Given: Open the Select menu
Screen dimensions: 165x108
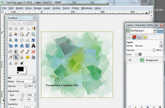Looking at the screenshot, I should (x=20, y=8).
